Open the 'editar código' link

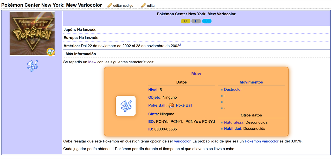click(x=123, y=5)
